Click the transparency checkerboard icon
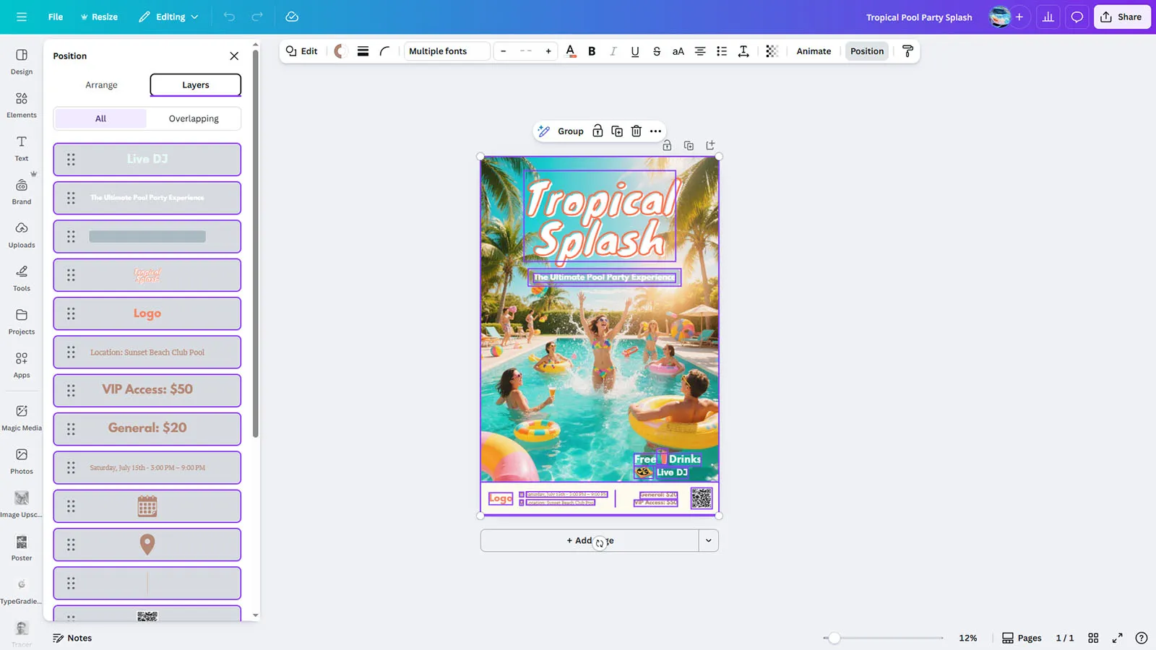 click(x=772, y=51)
